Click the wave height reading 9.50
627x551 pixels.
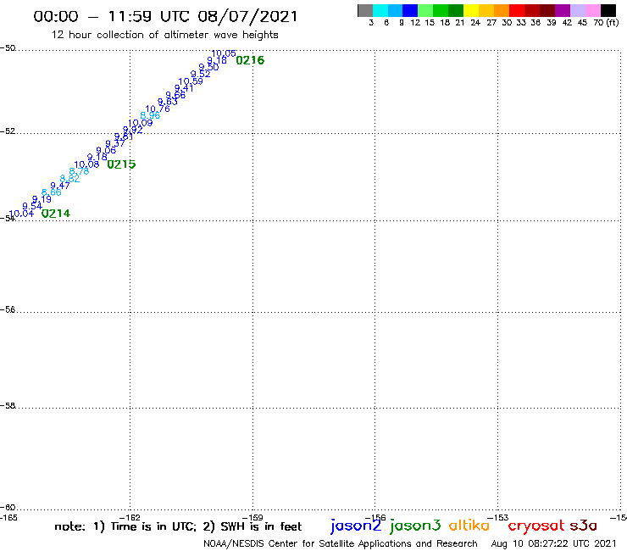tap(208, 67)
